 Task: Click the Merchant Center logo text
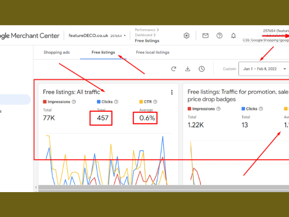pos(30,36)
